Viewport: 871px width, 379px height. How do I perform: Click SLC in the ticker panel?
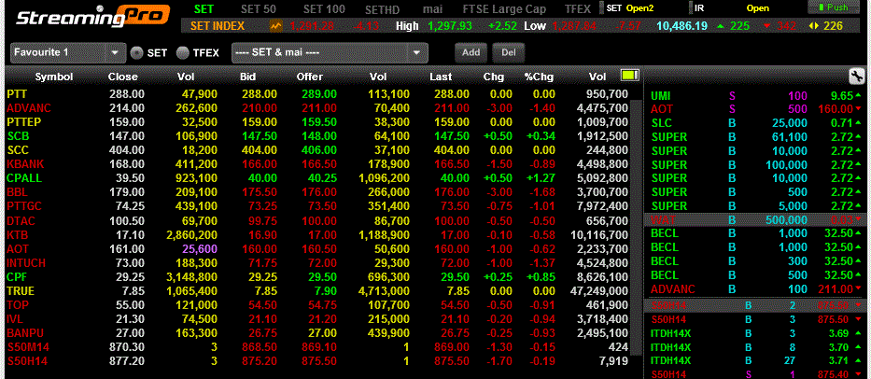tap(660, 123)
